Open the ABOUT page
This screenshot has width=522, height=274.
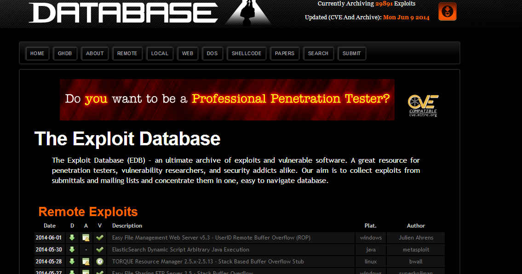[95, 53]
